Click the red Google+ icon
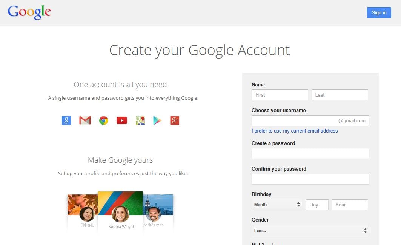 pyautogui.click(x=175, y=120)
